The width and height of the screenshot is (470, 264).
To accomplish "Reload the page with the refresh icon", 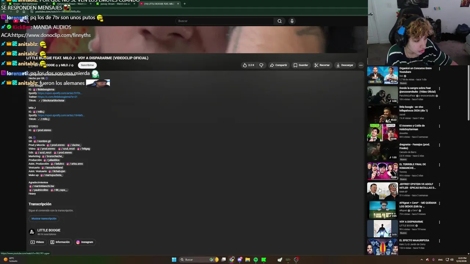I will tap(17, 11).
